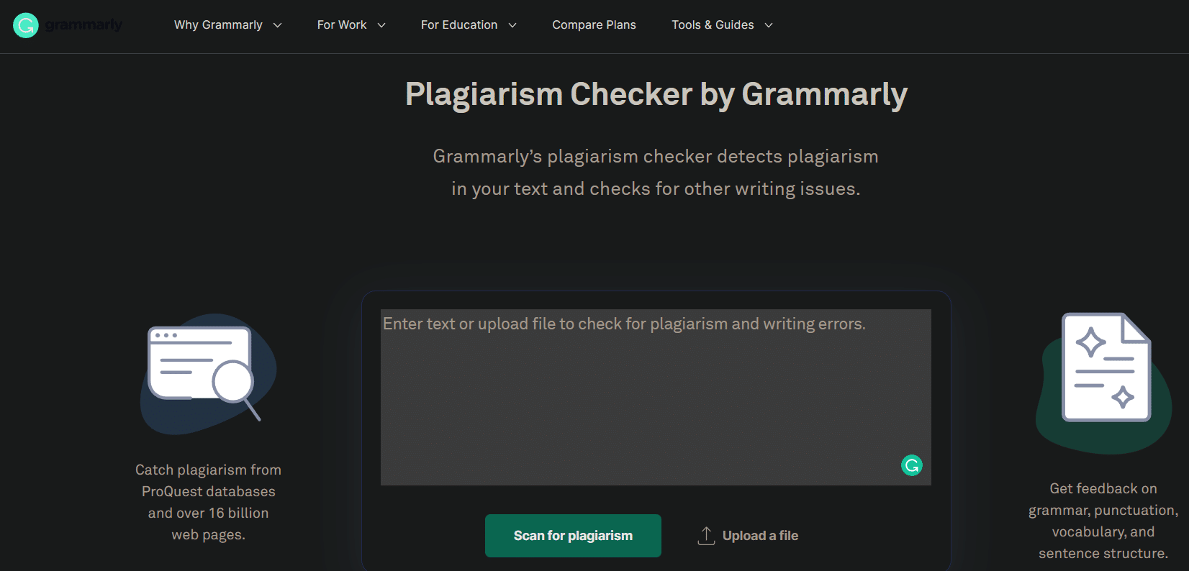The height and width of the screenshot is (571, 1189).
Task: Click the subtitle 'Grammarly's plagiarism checker detects plagiarism'
Action: pyautogui.click(x=656, y=156)
